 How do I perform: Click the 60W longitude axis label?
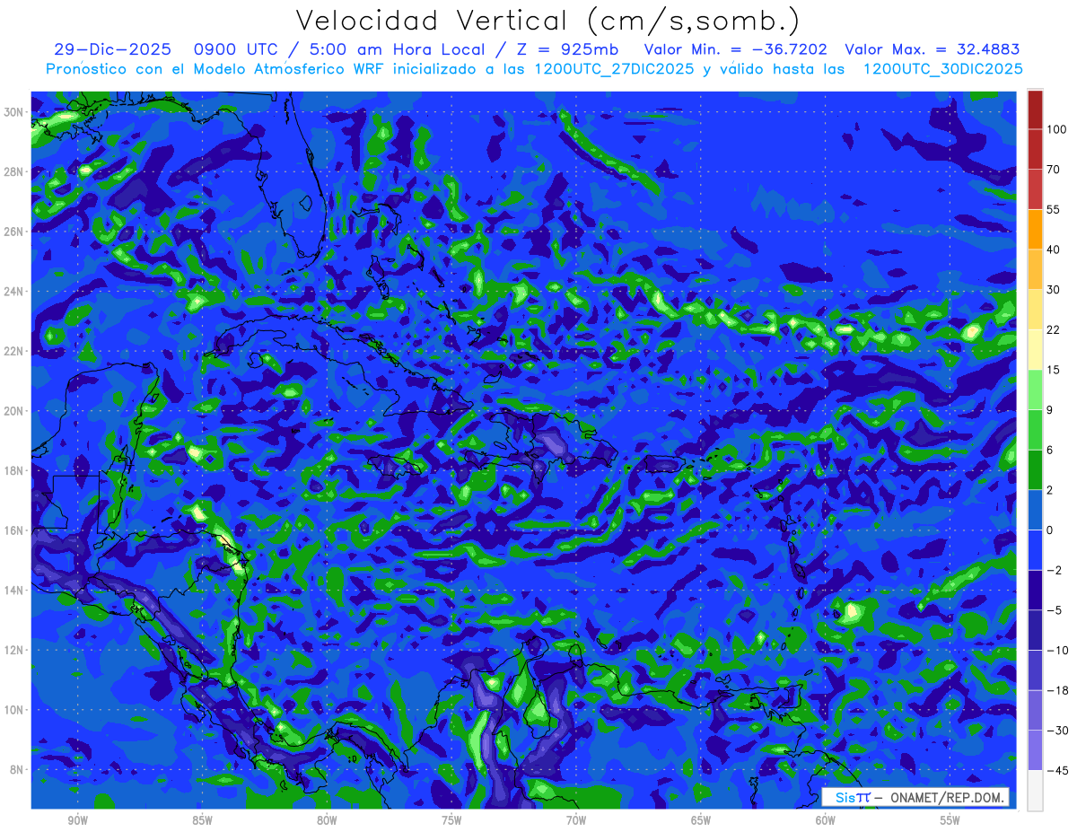(x=826, y=820)
